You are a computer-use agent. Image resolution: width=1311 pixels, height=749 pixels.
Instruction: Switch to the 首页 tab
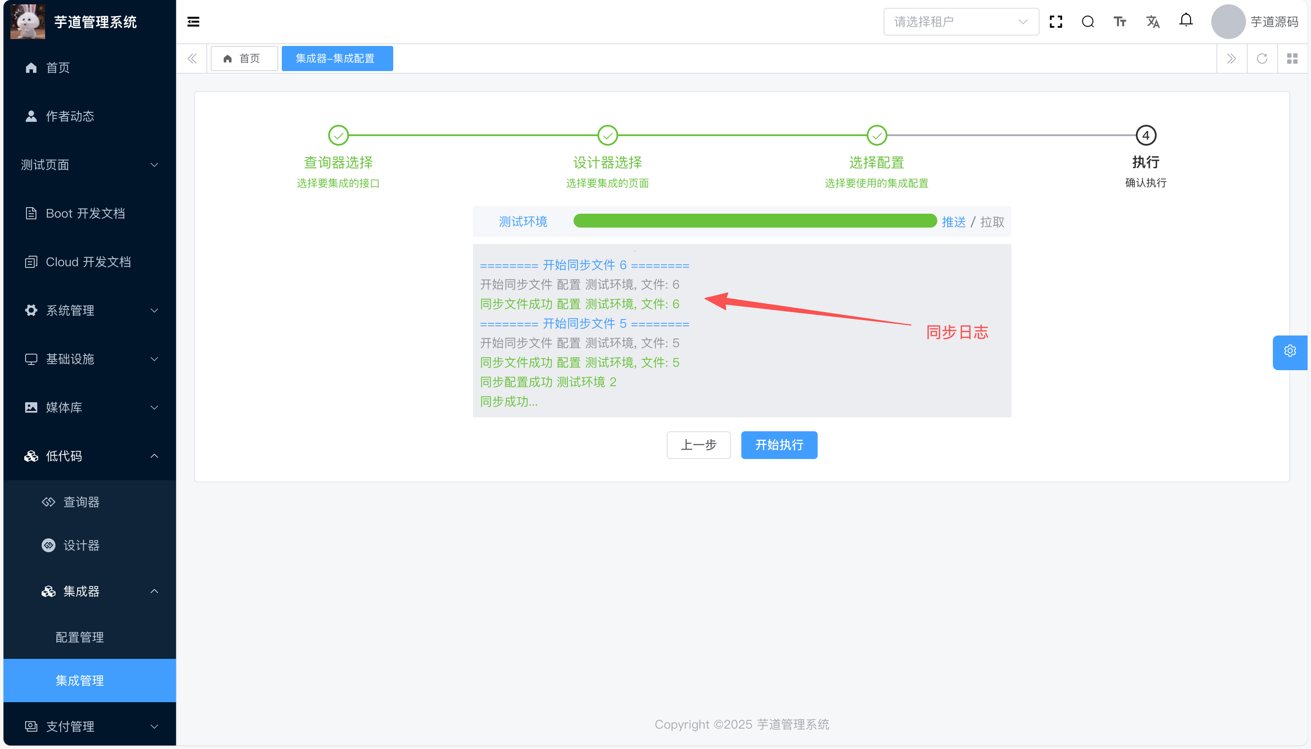pyautogui.click(x=243, y=59)
